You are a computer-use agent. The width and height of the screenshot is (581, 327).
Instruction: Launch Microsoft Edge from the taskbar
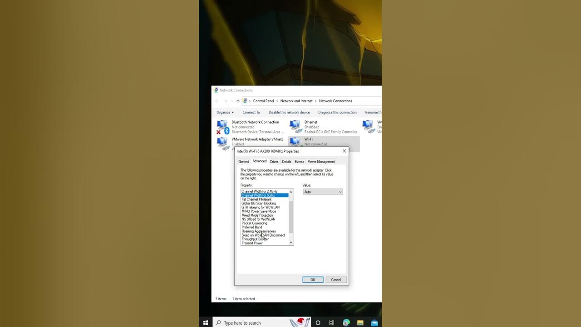click(346, 322)
